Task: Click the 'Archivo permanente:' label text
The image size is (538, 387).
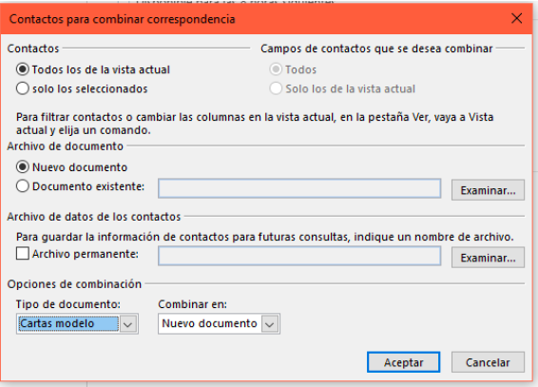Action: pos(86,254)
